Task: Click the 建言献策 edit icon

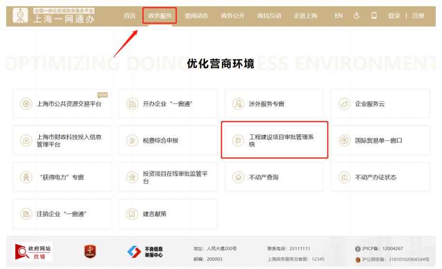Action: 132,214
